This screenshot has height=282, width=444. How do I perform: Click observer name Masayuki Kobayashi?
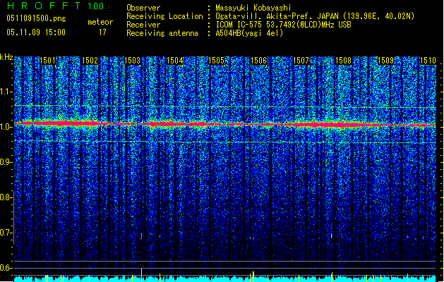[x=253, y=8]
